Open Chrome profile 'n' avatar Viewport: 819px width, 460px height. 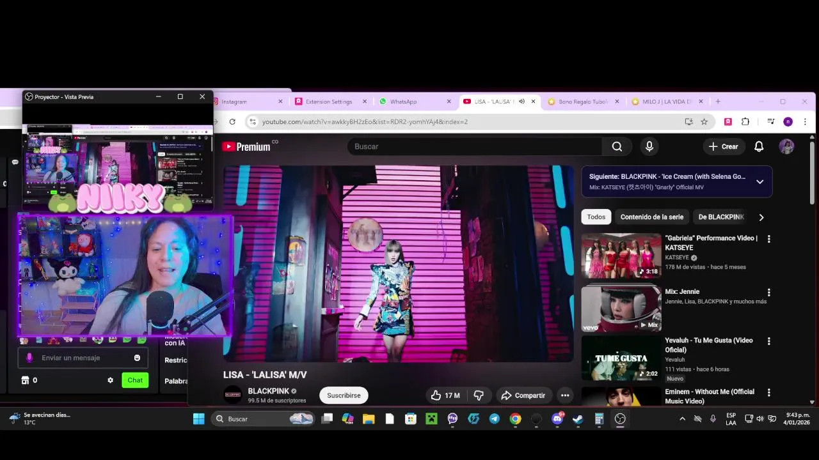(788, 121)
